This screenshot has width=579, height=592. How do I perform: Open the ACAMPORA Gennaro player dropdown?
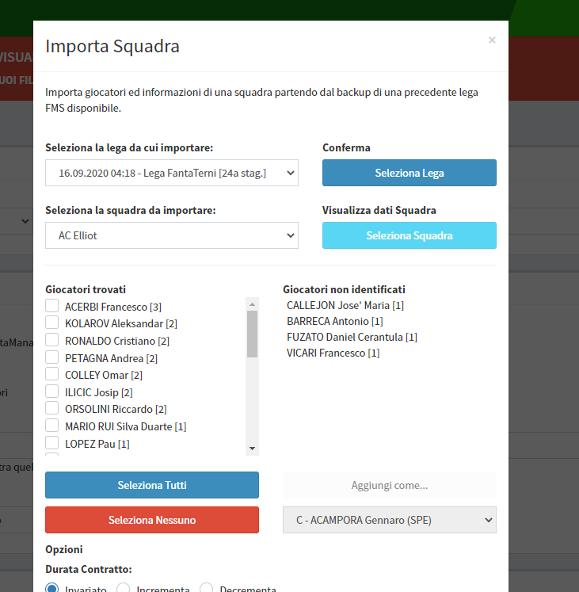(x=390, y=520)
